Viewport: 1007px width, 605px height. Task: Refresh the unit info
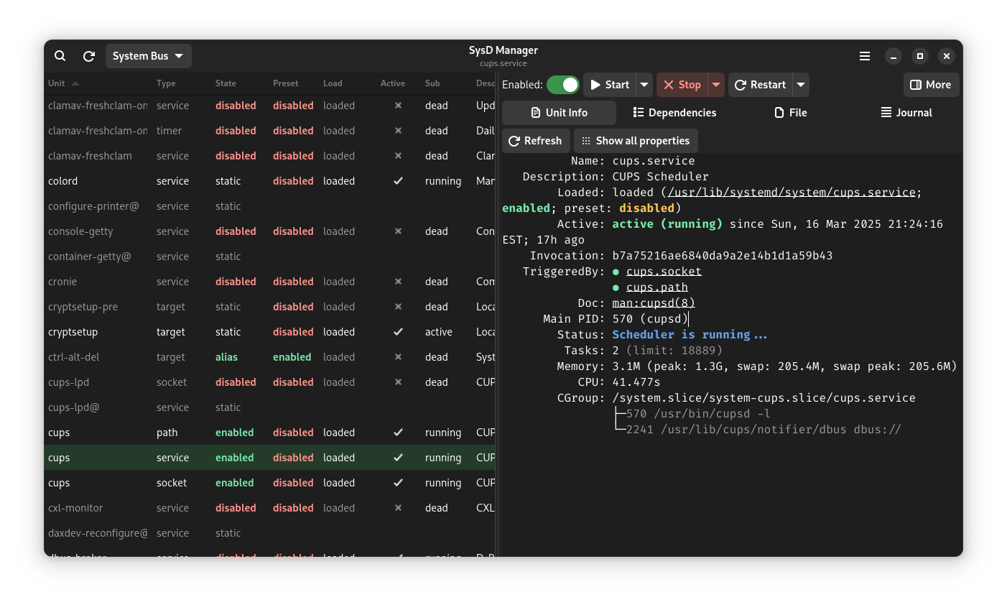[535, 141]
